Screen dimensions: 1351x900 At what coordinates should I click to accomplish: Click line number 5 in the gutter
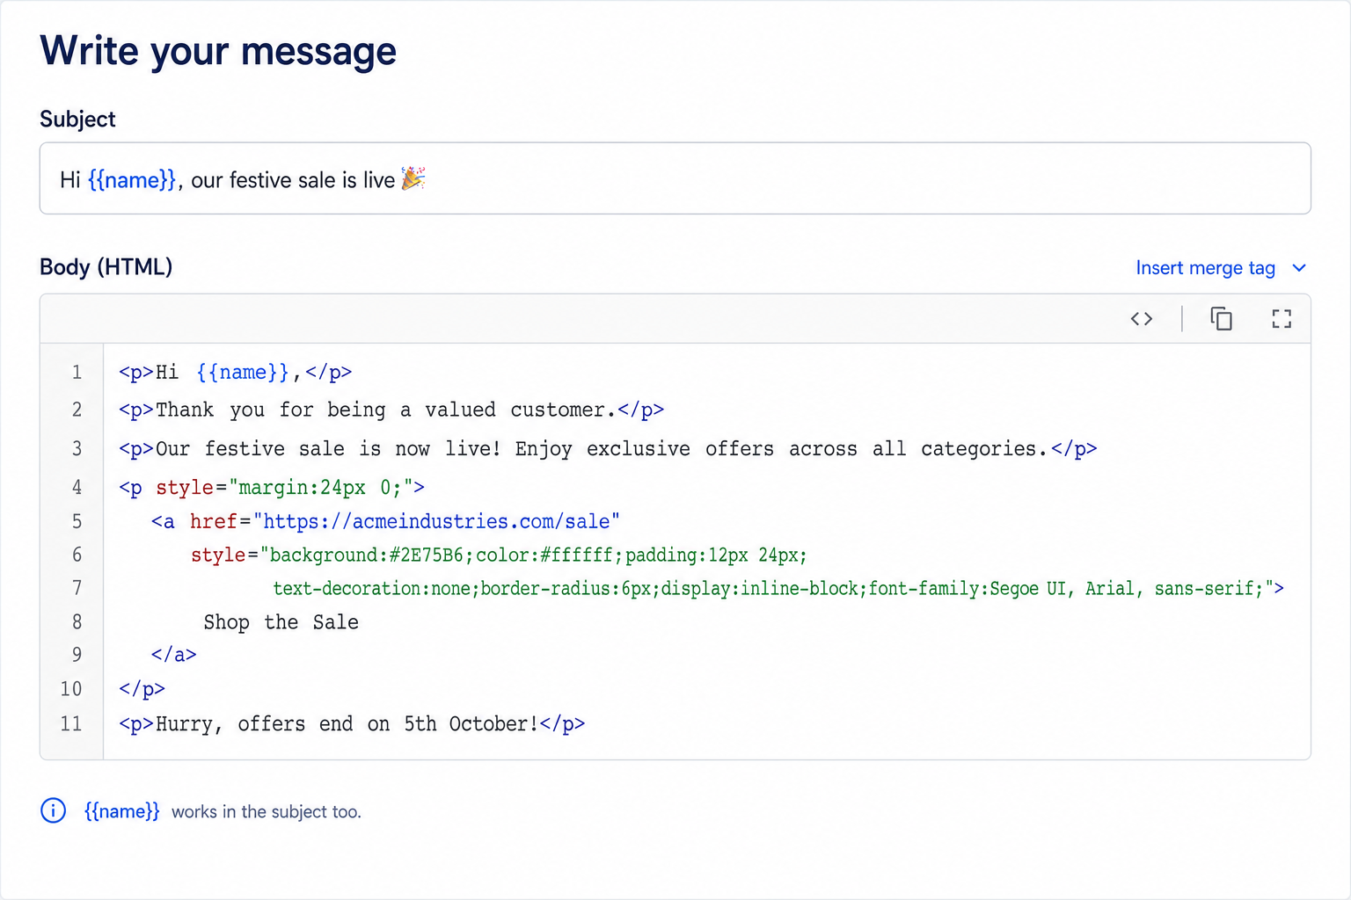coord(77,522)
